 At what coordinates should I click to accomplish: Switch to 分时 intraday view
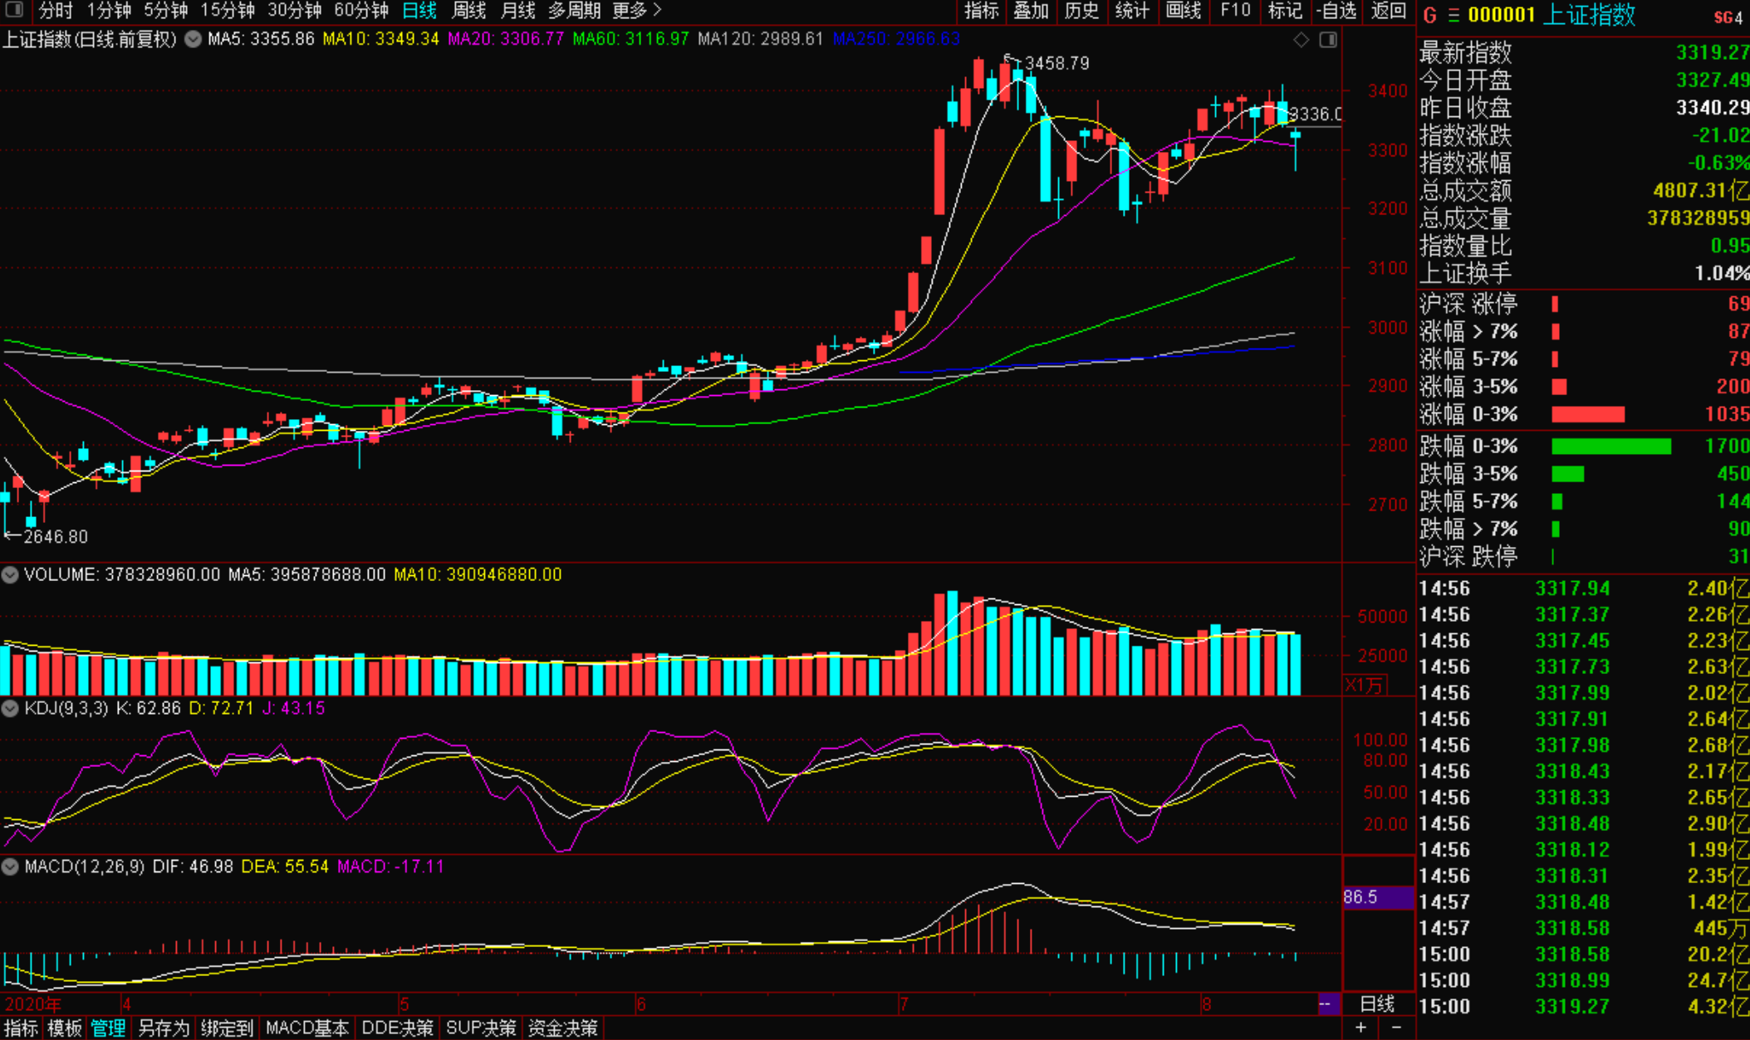pos(56,11)
